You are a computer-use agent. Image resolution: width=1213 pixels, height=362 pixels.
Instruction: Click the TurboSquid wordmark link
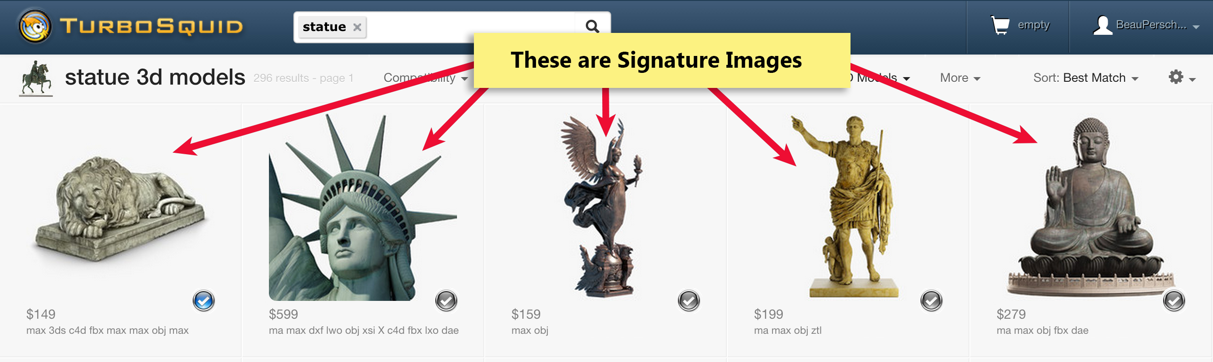click(151, 26)
